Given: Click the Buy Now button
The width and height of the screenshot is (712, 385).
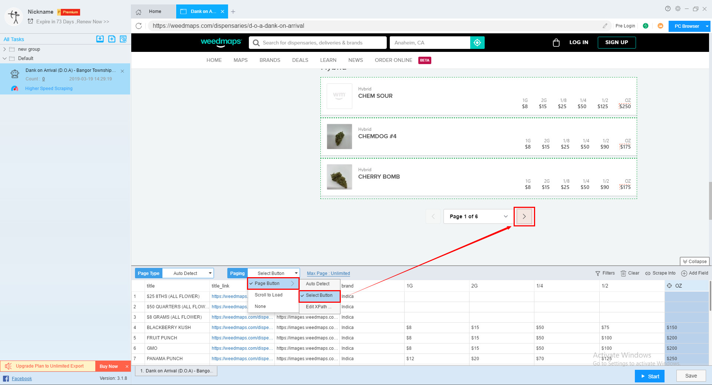Looking at the screenshot, I should 109,366.
